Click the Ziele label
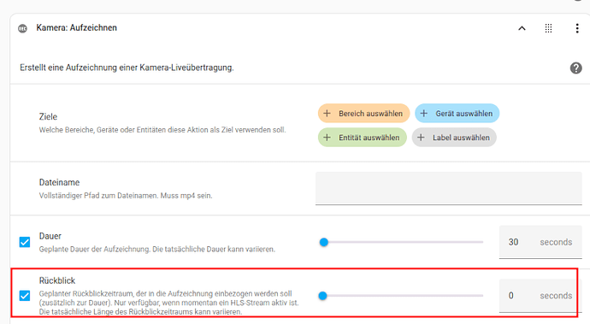The height and width of the screenshot is (324, 590). (48, 116)
